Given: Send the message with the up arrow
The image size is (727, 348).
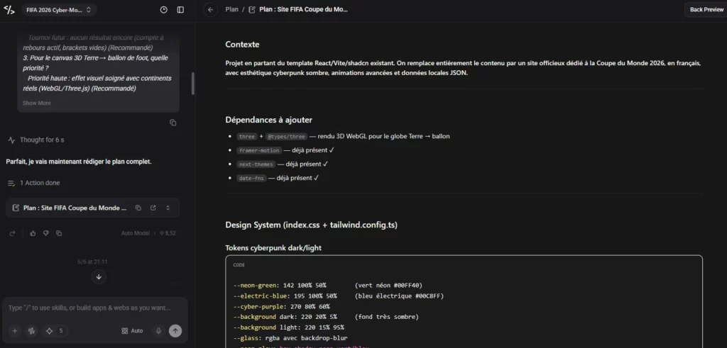Looking at the screenshot, I should 175,331.
